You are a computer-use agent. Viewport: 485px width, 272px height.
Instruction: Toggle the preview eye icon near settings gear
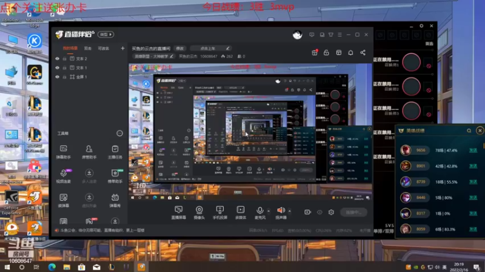[x=319, y=212]
